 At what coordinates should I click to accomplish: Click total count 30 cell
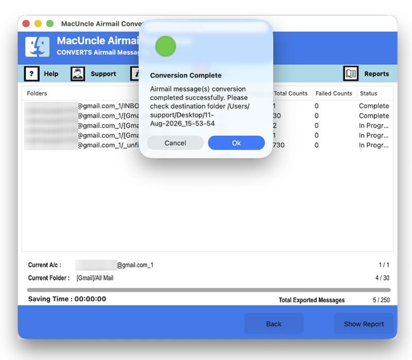pos(277,116)
